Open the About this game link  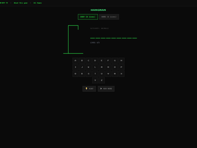(21, 3)
